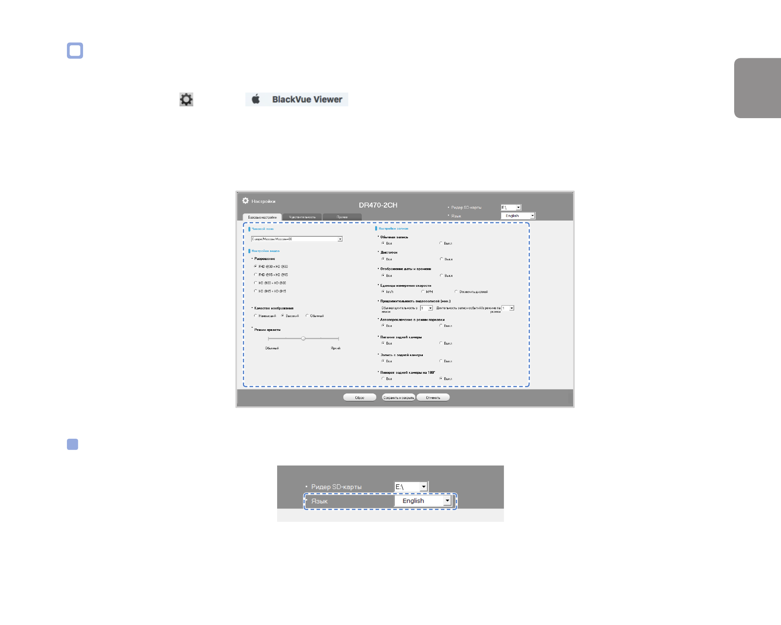
Task: Open English dropdown in enlarged close-up
Action: 423,501
